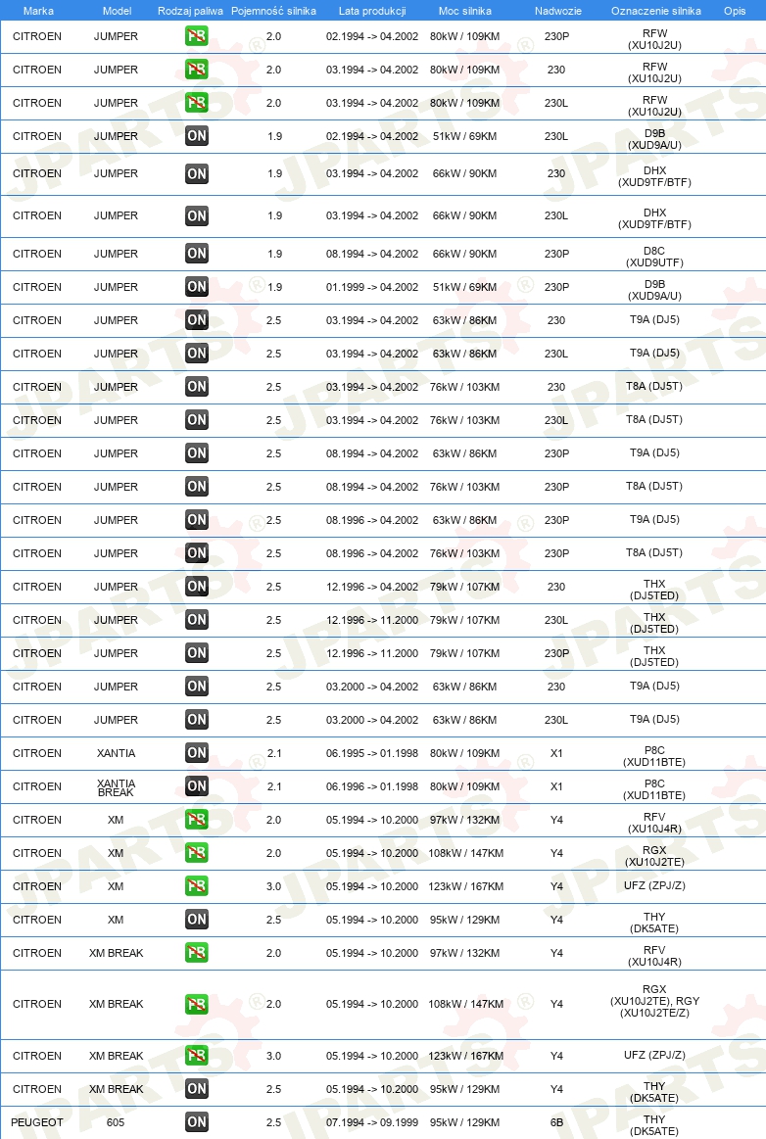This screenshot has height=1139, width=766.
Task: Click the Nadwozie column header
Action: coord(558,11)
